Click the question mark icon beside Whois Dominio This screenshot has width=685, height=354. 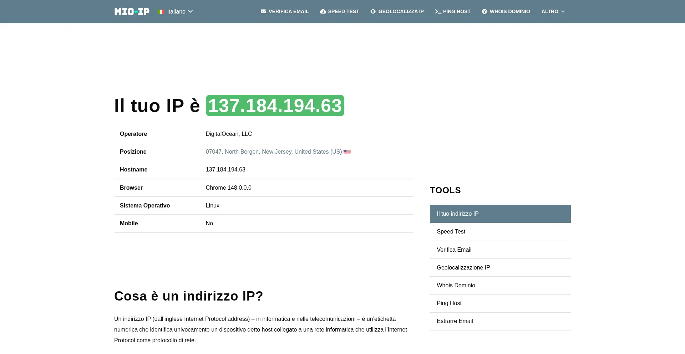point(484,11)
